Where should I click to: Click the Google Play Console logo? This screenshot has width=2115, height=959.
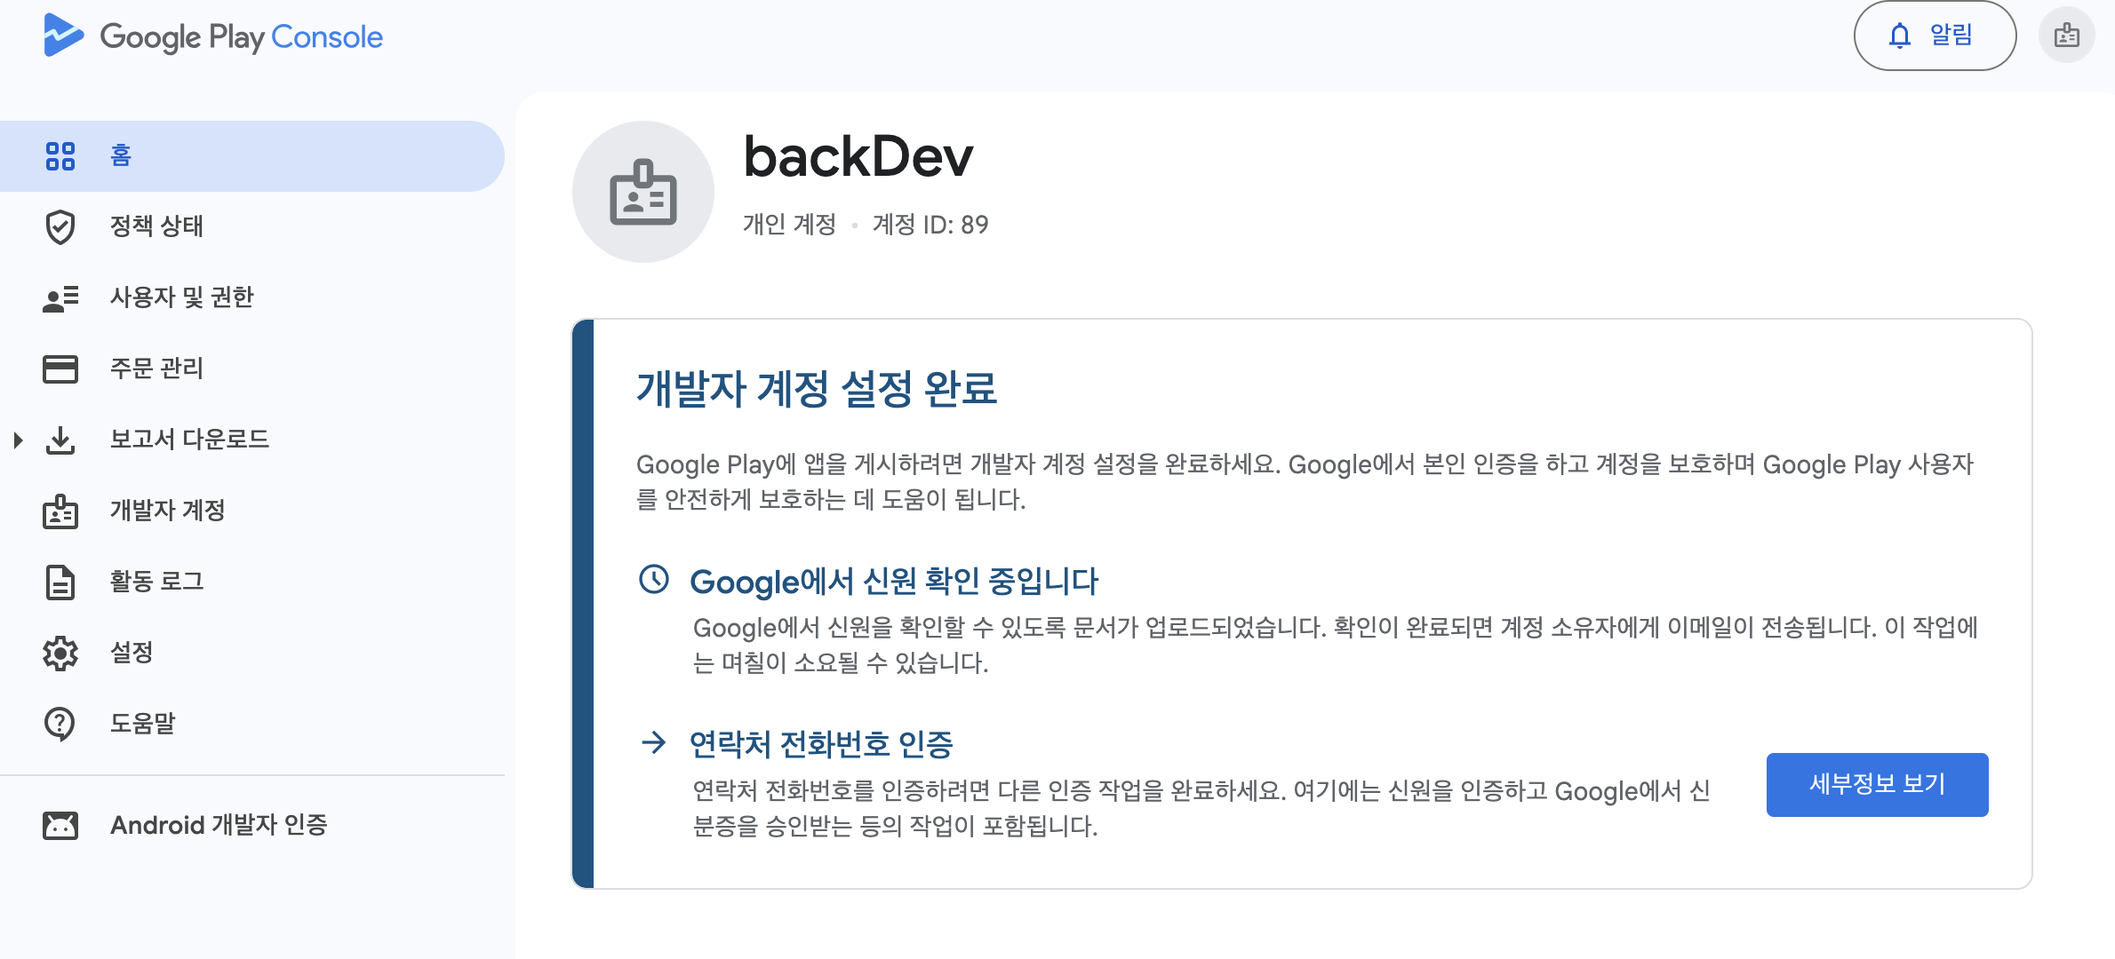(x=213, y=36)
